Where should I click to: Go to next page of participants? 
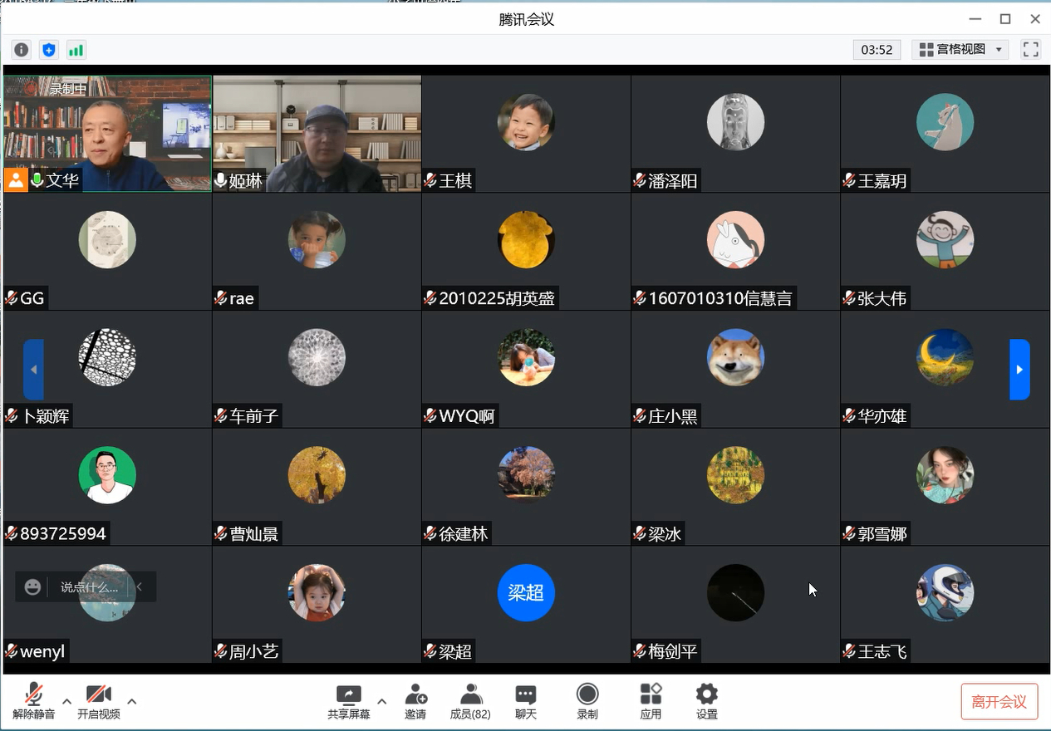click(x=1019, y=370)
